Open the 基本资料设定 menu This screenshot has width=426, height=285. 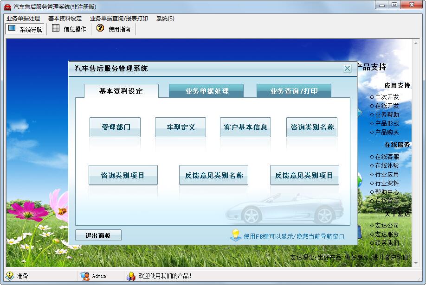(65, 19)
